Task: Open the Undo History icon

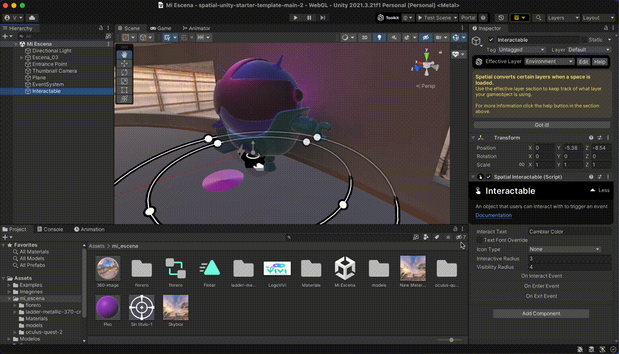Action: pyautogui.click(x=502, y=18)
